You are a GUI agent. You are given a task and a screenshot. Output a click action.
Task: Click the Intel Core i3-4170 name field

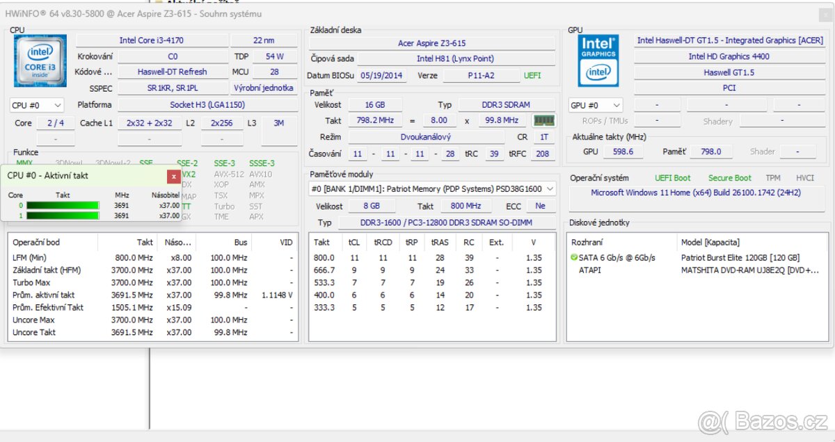click(x=152, y=40)
